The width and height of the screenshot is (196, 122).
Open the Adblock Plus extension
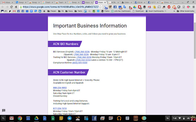(x=169, y=7)
